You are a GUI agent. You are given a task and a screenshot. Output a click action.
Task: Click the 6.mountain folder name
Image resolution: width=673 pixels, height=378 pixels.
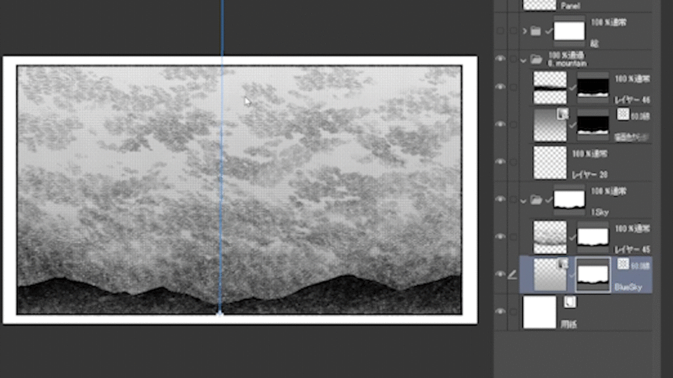coord(567,64)
